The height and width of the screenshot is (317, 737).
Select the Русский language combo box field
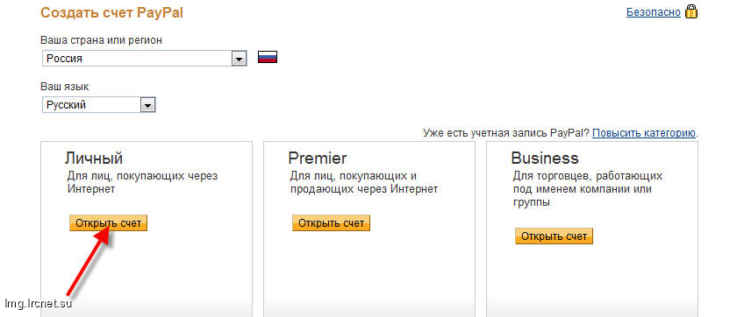click(x=98, y=105)
